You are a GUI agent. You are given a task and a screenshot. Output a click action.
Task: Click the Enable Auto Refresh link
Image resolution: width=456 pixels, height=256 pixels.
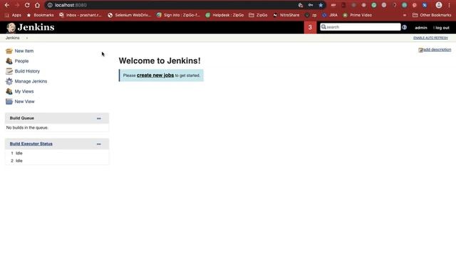[x=430, y=38]
